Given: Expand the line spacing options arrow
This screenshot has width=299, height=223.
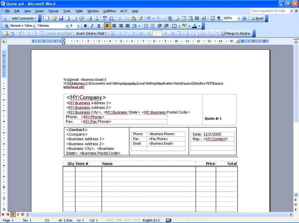Looking at the screenshot, I should (139, 26).
